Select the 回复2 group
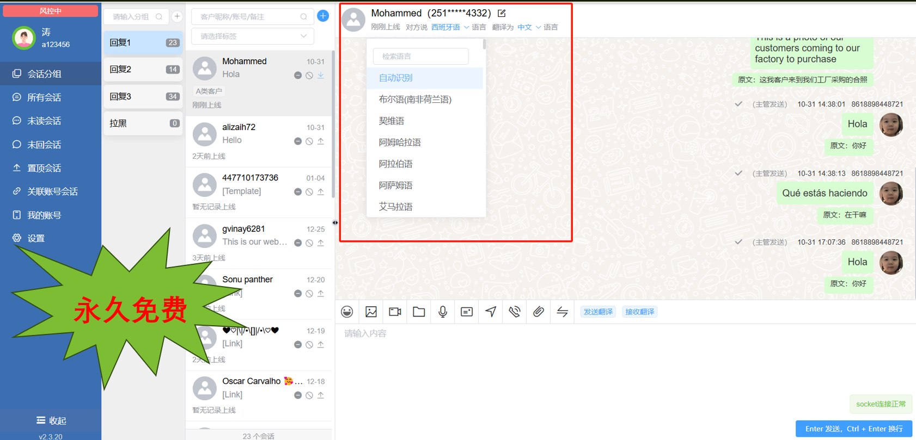 click(x=144, y=69)
